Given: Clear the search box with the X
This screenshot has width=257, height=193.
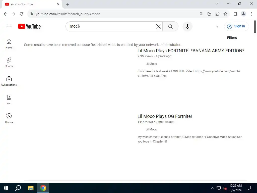Looking at the screenshot, I should pyautogui.click(x=158, y=26).
